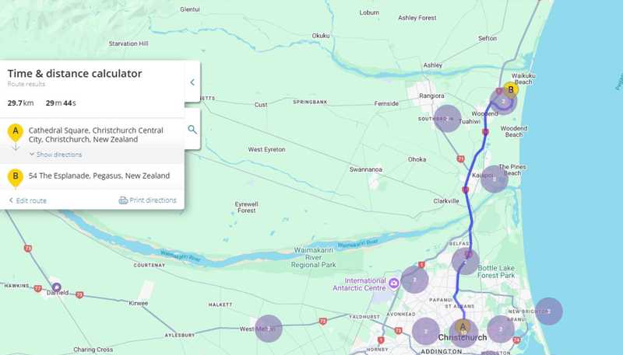Click the 29m 44s duration value
The width and height of the screenshot is (623, 355).
click(x=61, y=103)
